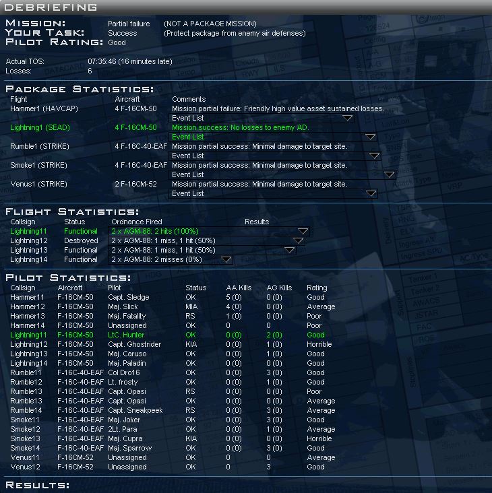This screenshot has width=492, height=493.
Task: Select pilot Maj. Joker
Action: coord(124,420)
